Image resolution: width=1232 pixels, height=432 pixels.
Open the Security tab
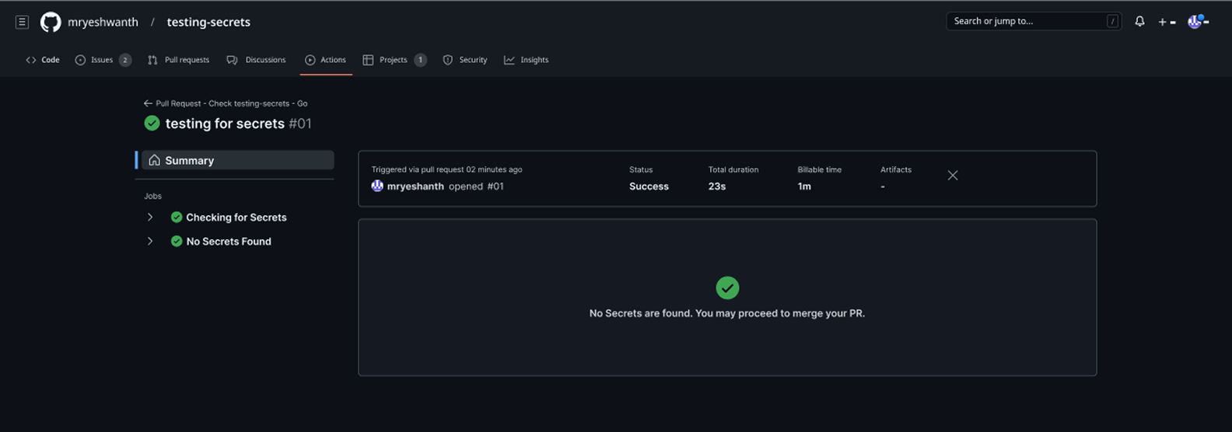465,60
